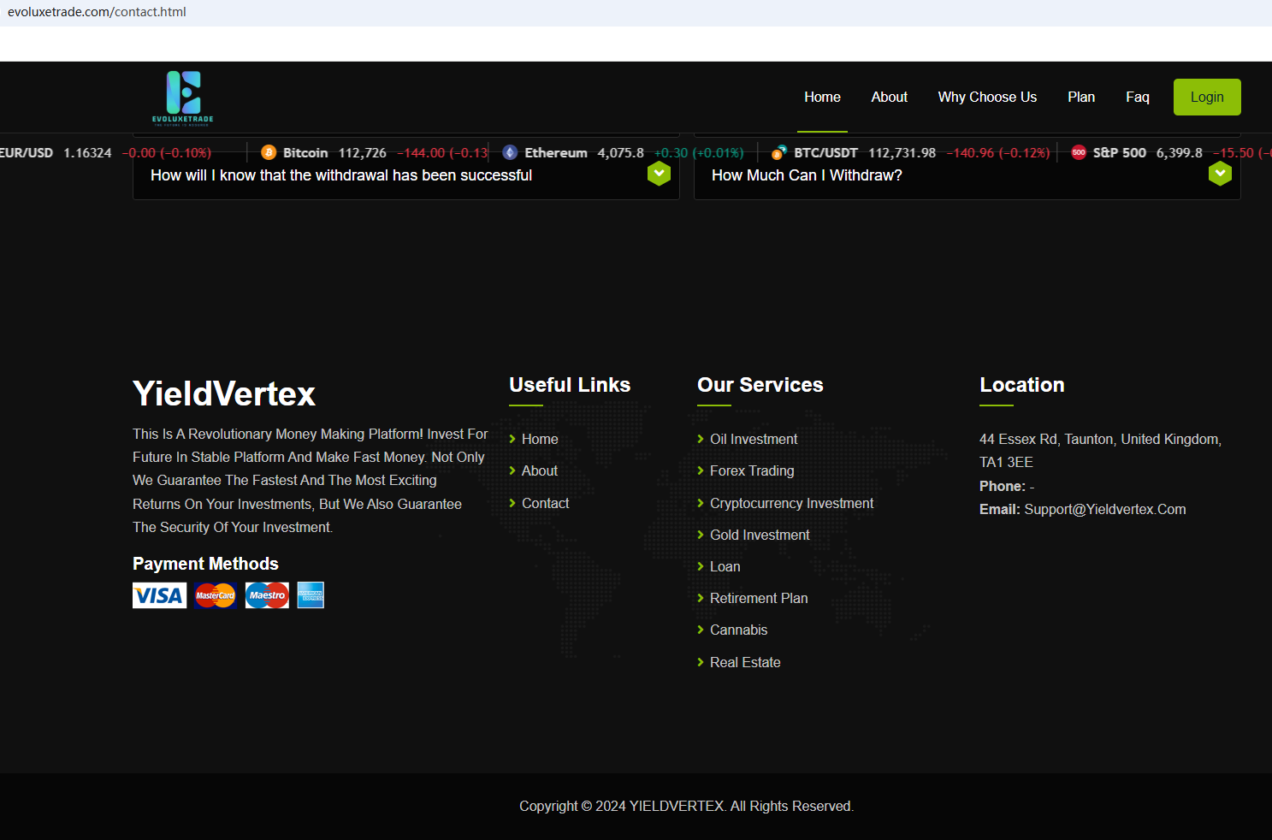Click the browser address bar URL
Viewport: 1272px width, 840px height.
pyautogui.click(x=97, y=12)
